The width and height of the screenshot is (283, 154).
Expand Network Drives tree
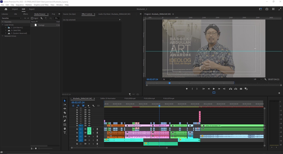click(x=3, y=36)
